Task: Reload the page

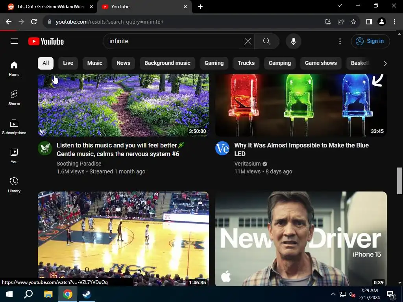Action: [34, 22]
